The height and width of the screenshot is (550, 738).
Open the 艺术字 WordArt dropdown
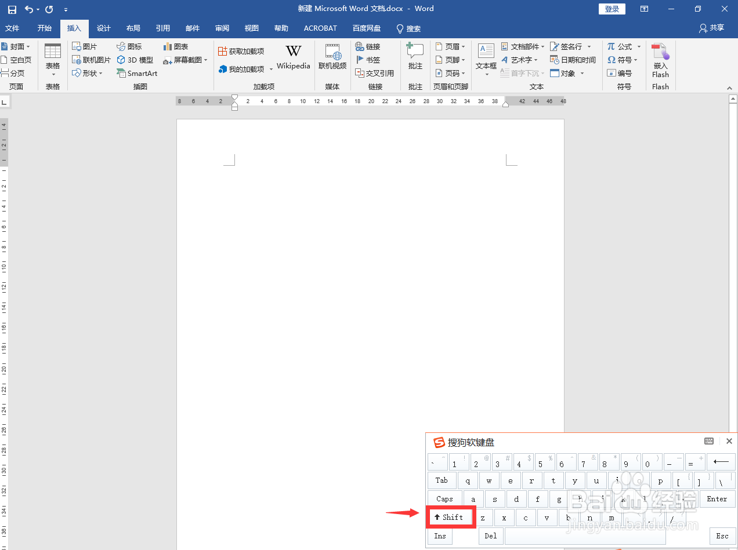pyautogui.click(x=520, y=60)
